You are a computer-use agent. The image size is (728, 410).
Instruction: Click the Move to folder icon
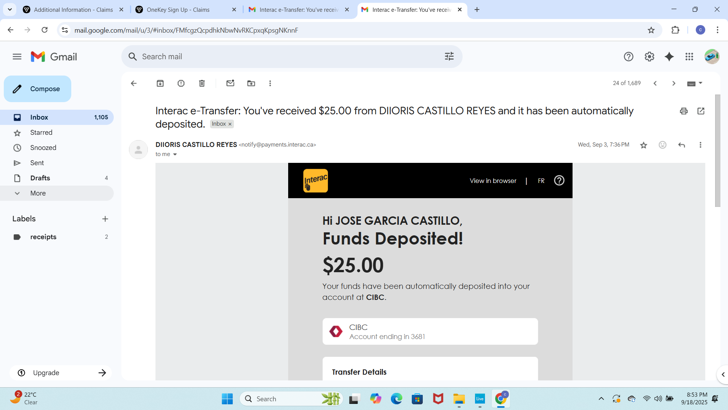251,83
